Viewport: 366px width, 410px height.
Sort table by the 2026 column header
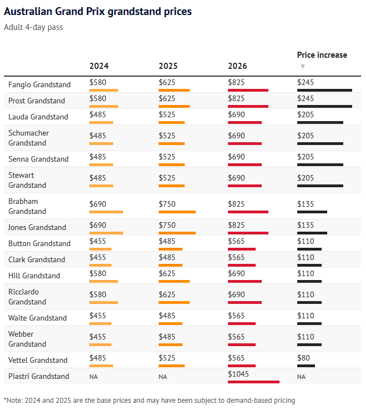coord(237,66)
